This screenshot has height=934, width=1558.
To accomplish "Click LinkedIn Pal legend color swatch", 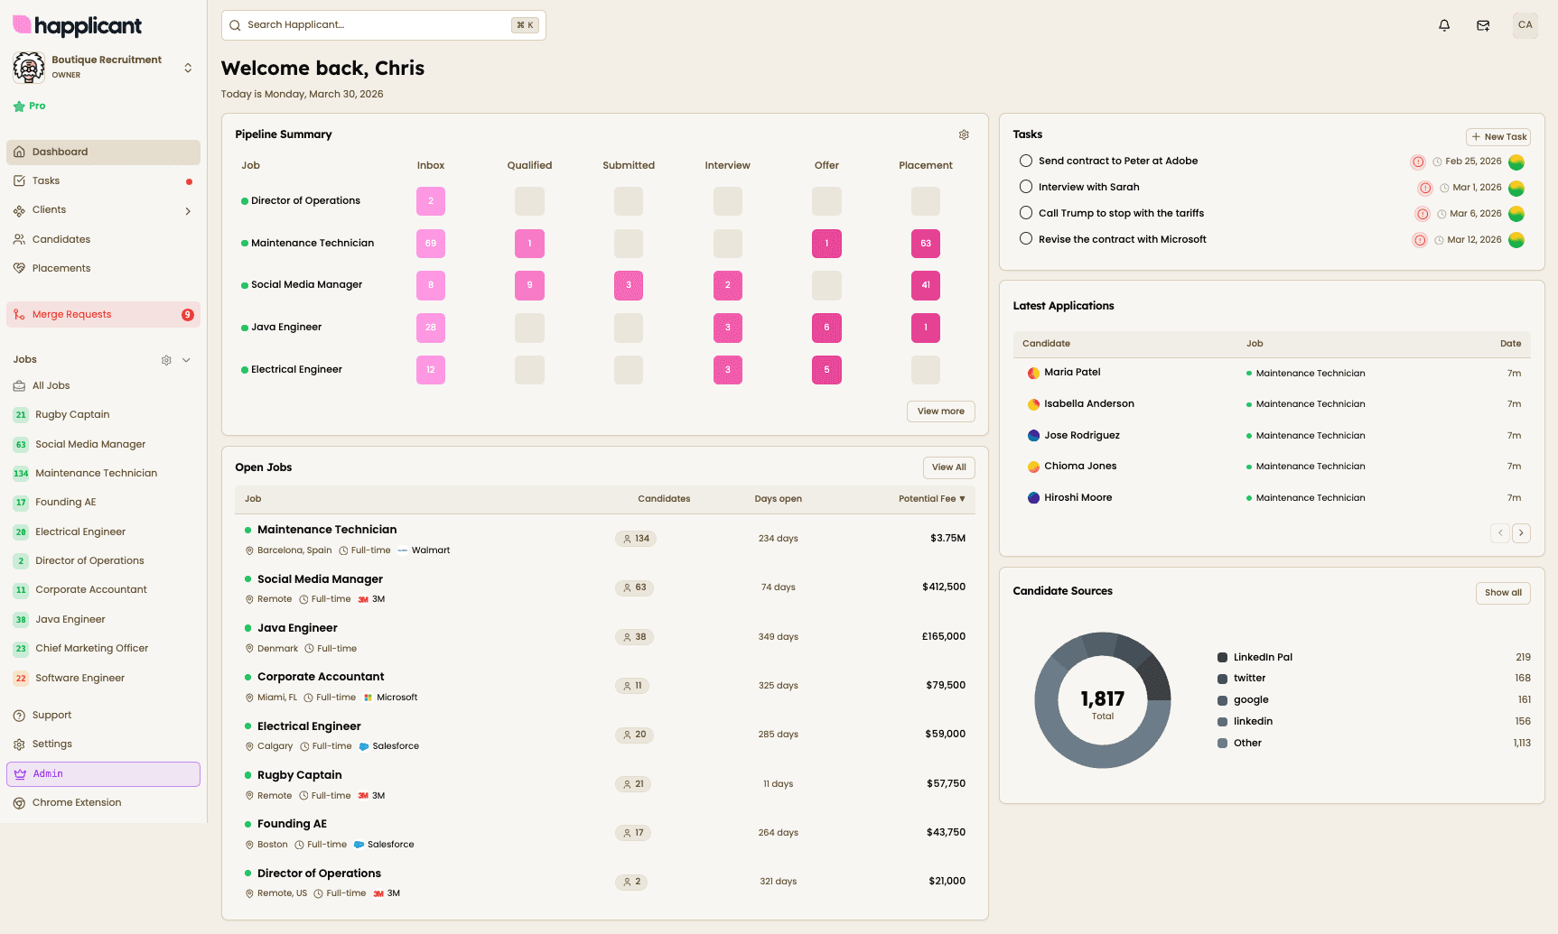I will (x=1222, y=658).
